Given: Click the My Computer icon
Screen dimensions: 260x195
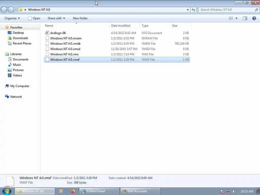Looking at the screenshot, I should (7, 86).
